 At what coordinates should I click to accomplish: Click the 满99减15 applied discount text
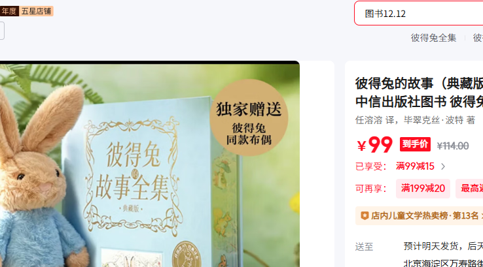tap(415, 166)
